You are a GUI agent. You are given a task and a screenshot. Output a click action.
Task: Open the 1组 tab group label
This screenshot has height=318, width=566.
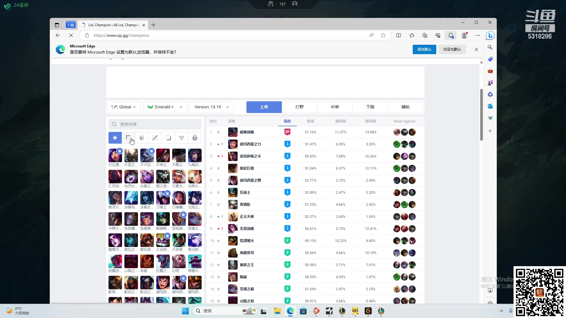pyautogui.click(x=71, y=25)
